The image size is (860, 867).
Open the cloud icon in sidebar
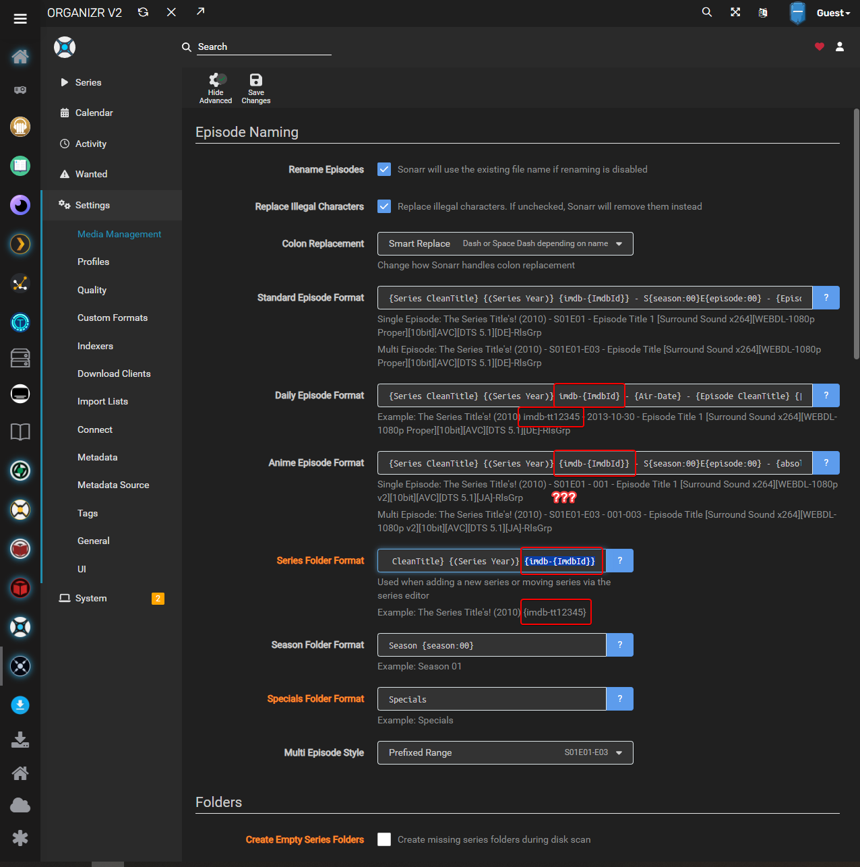[x=20, y=805]
